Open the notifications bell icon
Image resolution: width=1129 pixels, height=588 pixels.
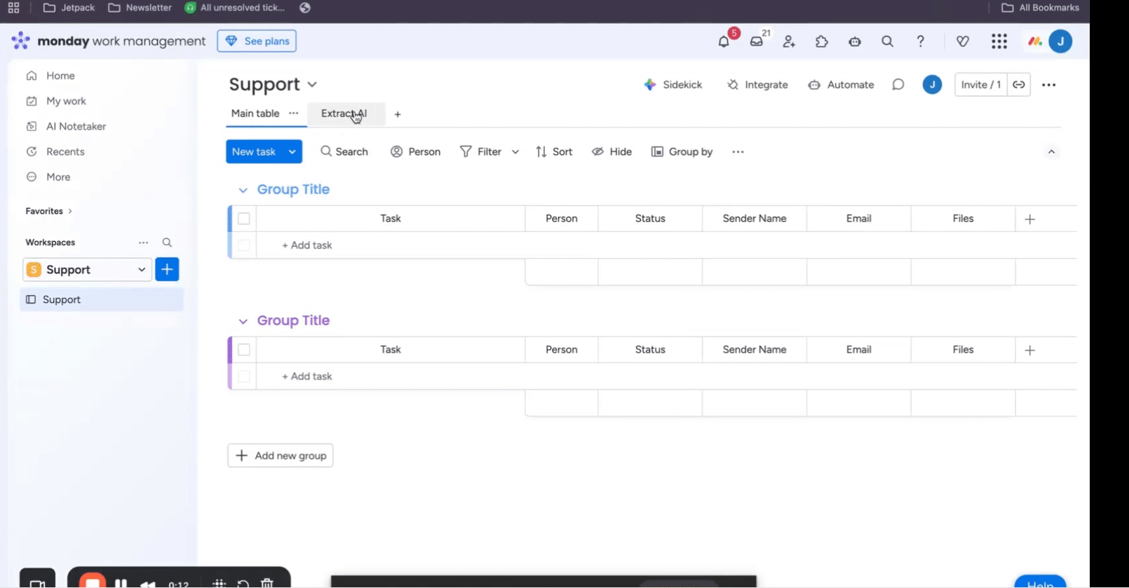coord(724,42)
